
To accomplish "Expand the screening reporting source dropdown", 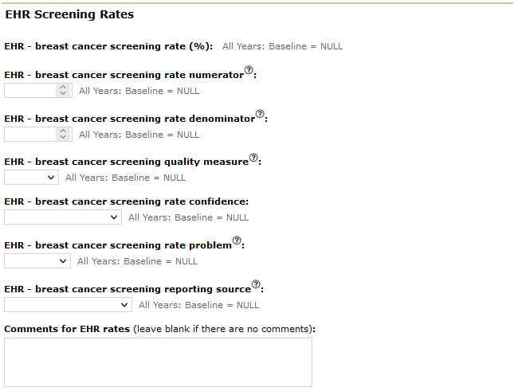I will click(68, 305).
